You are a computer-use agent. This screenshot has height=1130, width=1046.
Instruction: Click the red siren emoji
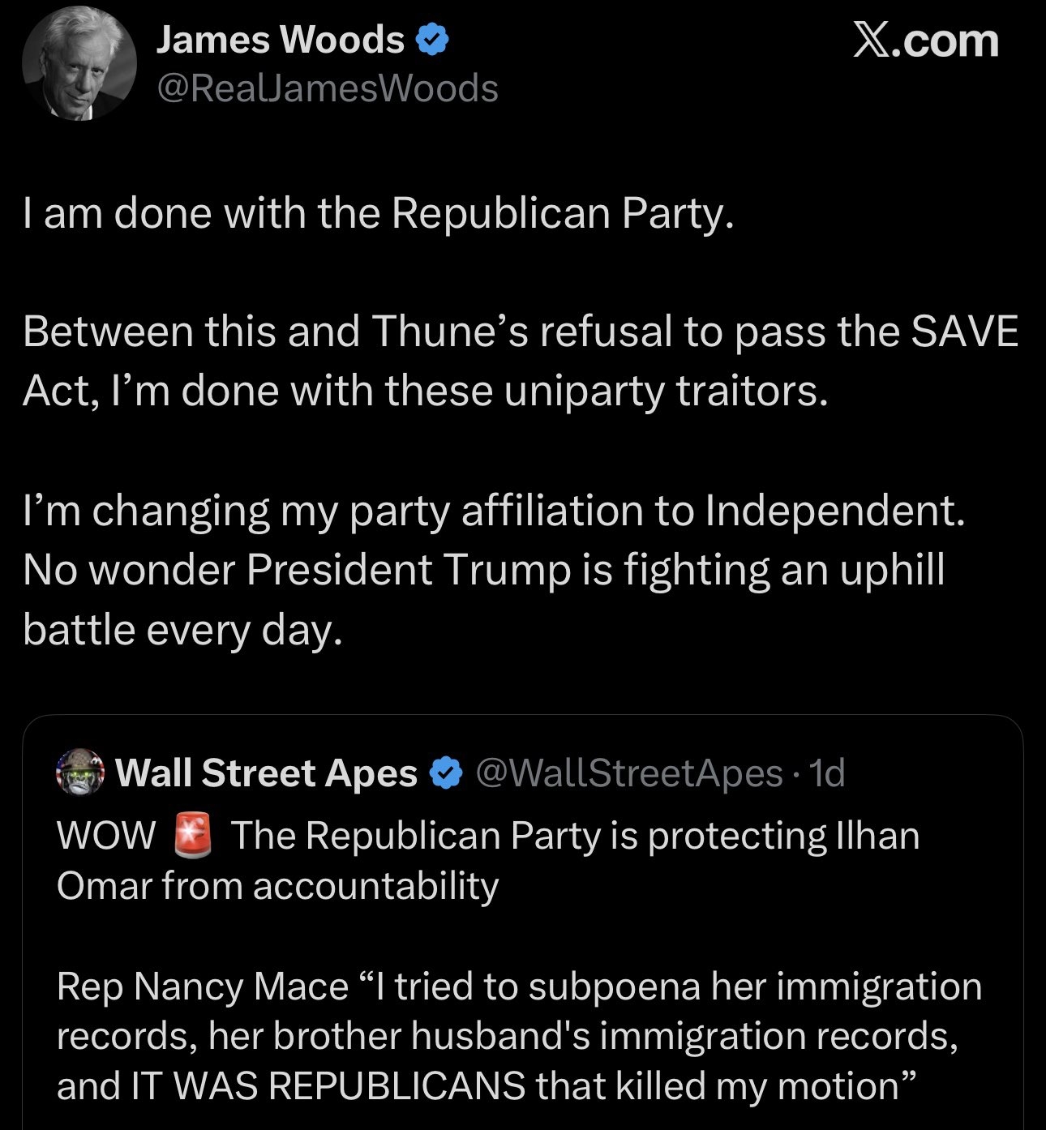click(193, 836)
